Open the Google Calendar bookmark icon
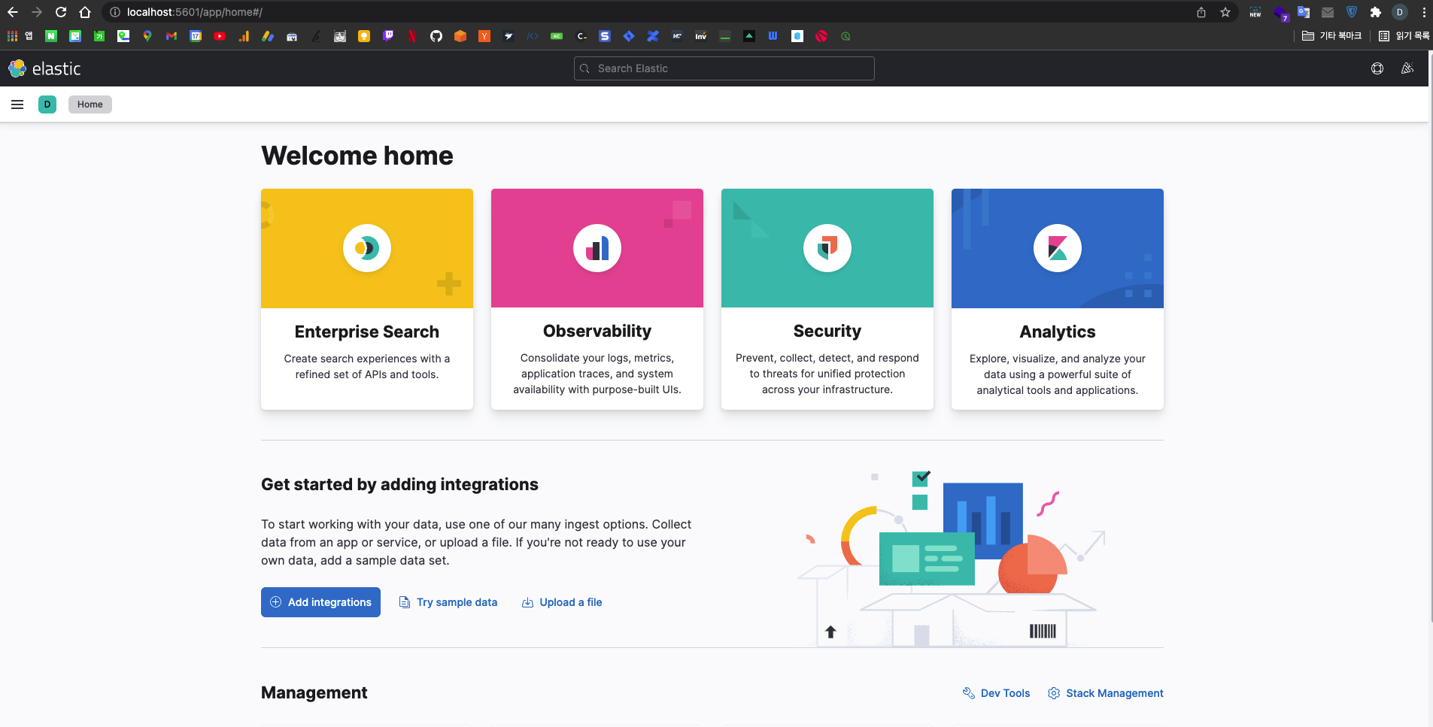Screen dimensions: 1433x727 click(196, 36)
